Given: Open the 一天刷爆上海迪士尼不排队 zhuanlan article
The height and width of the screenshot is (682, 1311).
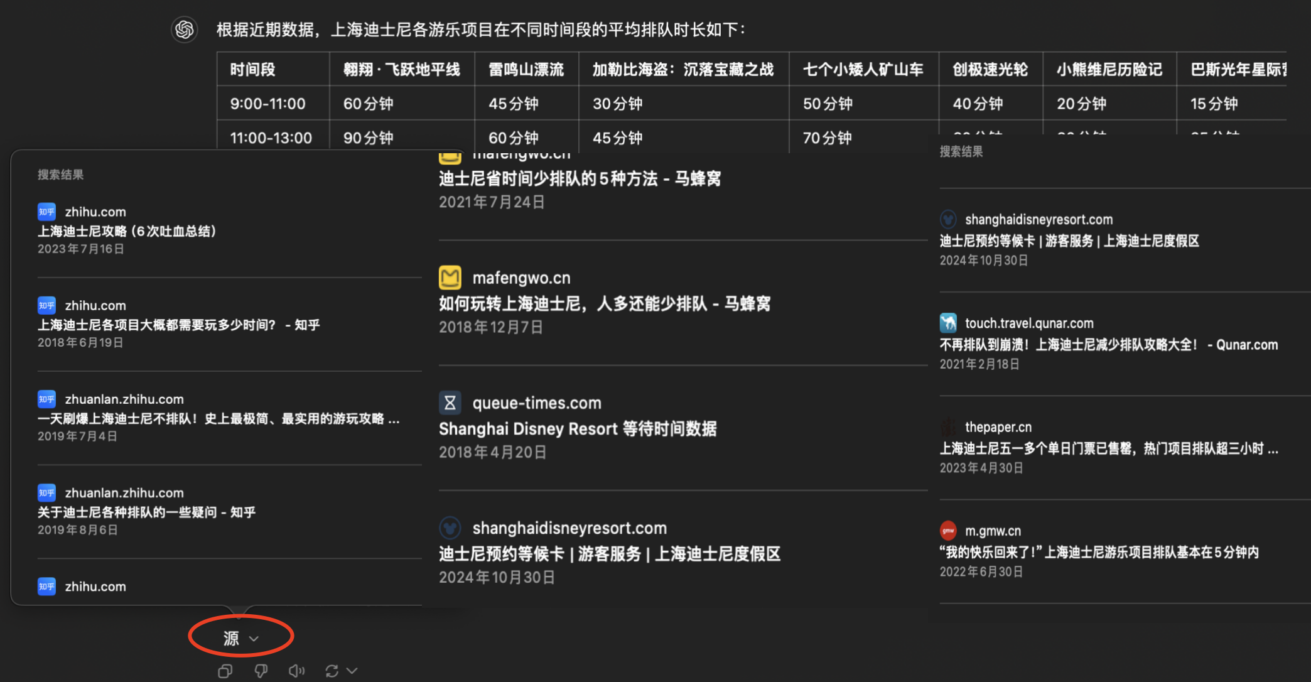Looking at the screenshot, I should click(x=218, y=418).
